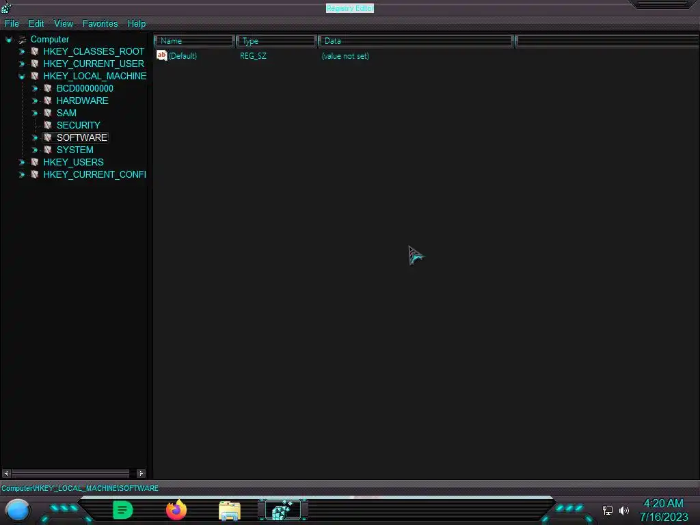The image size is (700, 525).
Task: Select the SOFTWARE key label
Action: coord(82,137)
